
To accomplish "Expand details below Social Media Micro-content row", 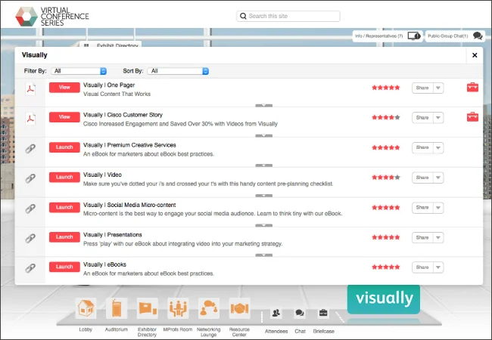I will click(x=264, y=225).
